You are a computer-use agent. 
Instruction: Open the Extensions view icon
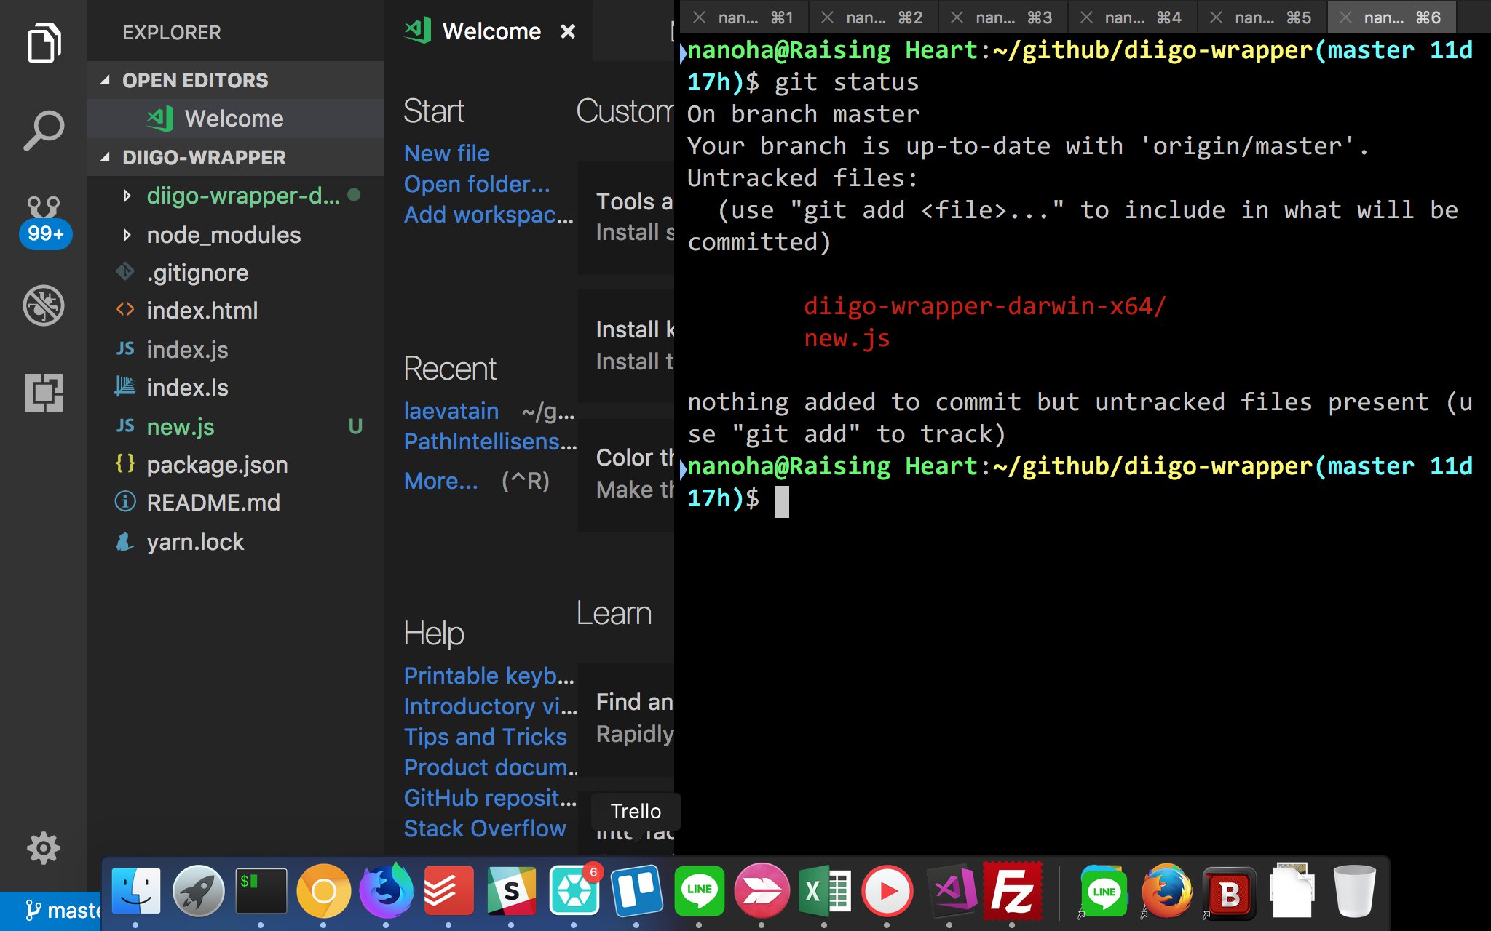44,393
